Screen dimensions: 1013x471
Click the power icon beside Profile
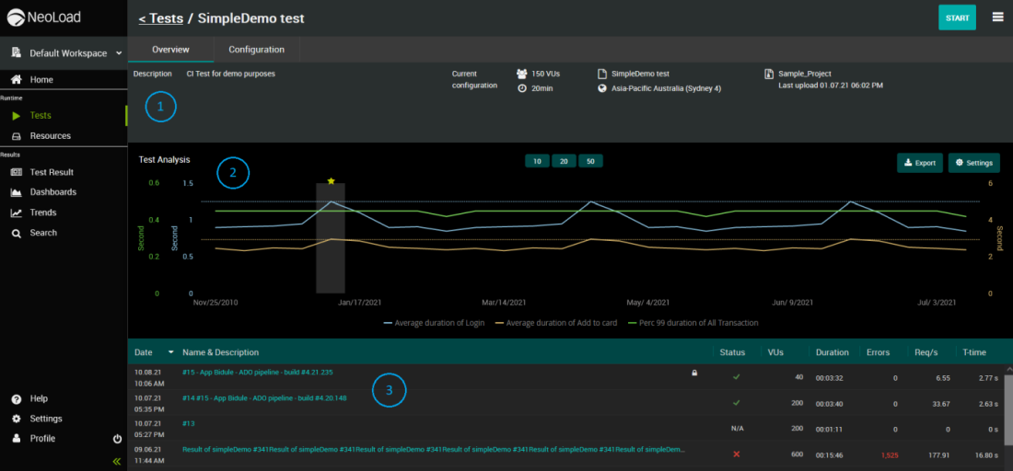(117, 439)
